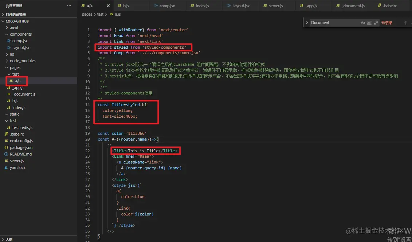The height and width of the screenshot is (242, 412).
Task: Click the test breadcrumb segment
Action: (x=101, y=15)
